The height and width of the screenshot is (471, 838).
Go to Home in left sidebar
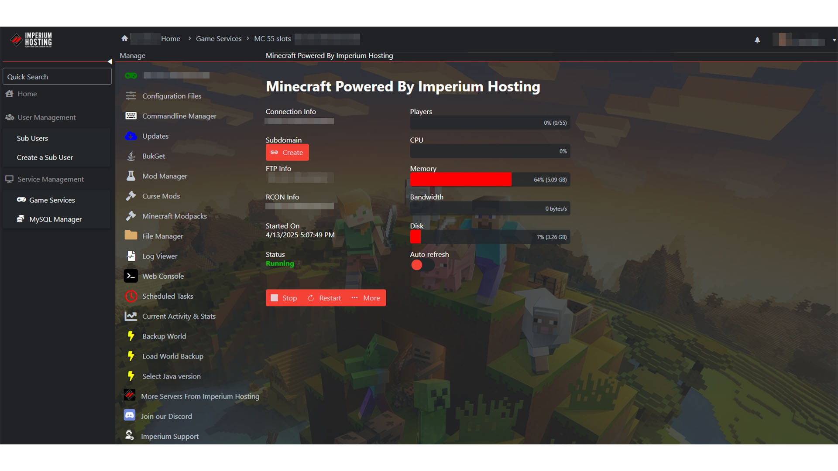(27, 94)
